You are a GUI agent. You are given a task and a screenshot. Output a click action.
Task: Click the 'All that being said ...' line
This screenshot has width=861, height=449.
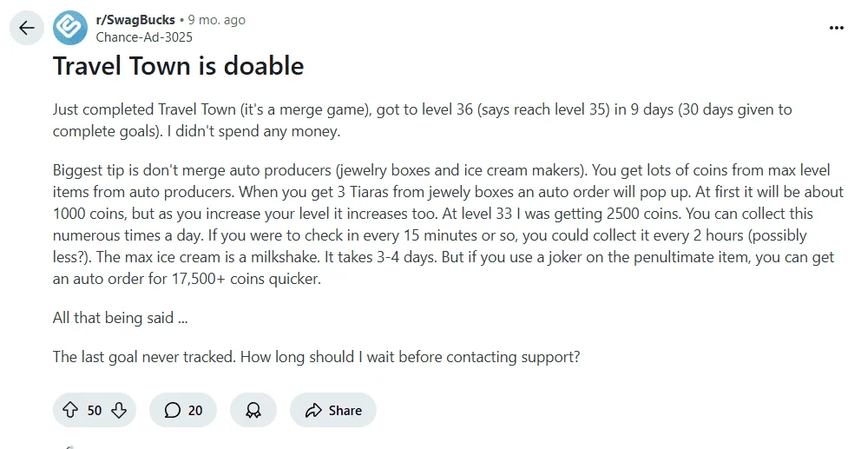tap(120, 317)
